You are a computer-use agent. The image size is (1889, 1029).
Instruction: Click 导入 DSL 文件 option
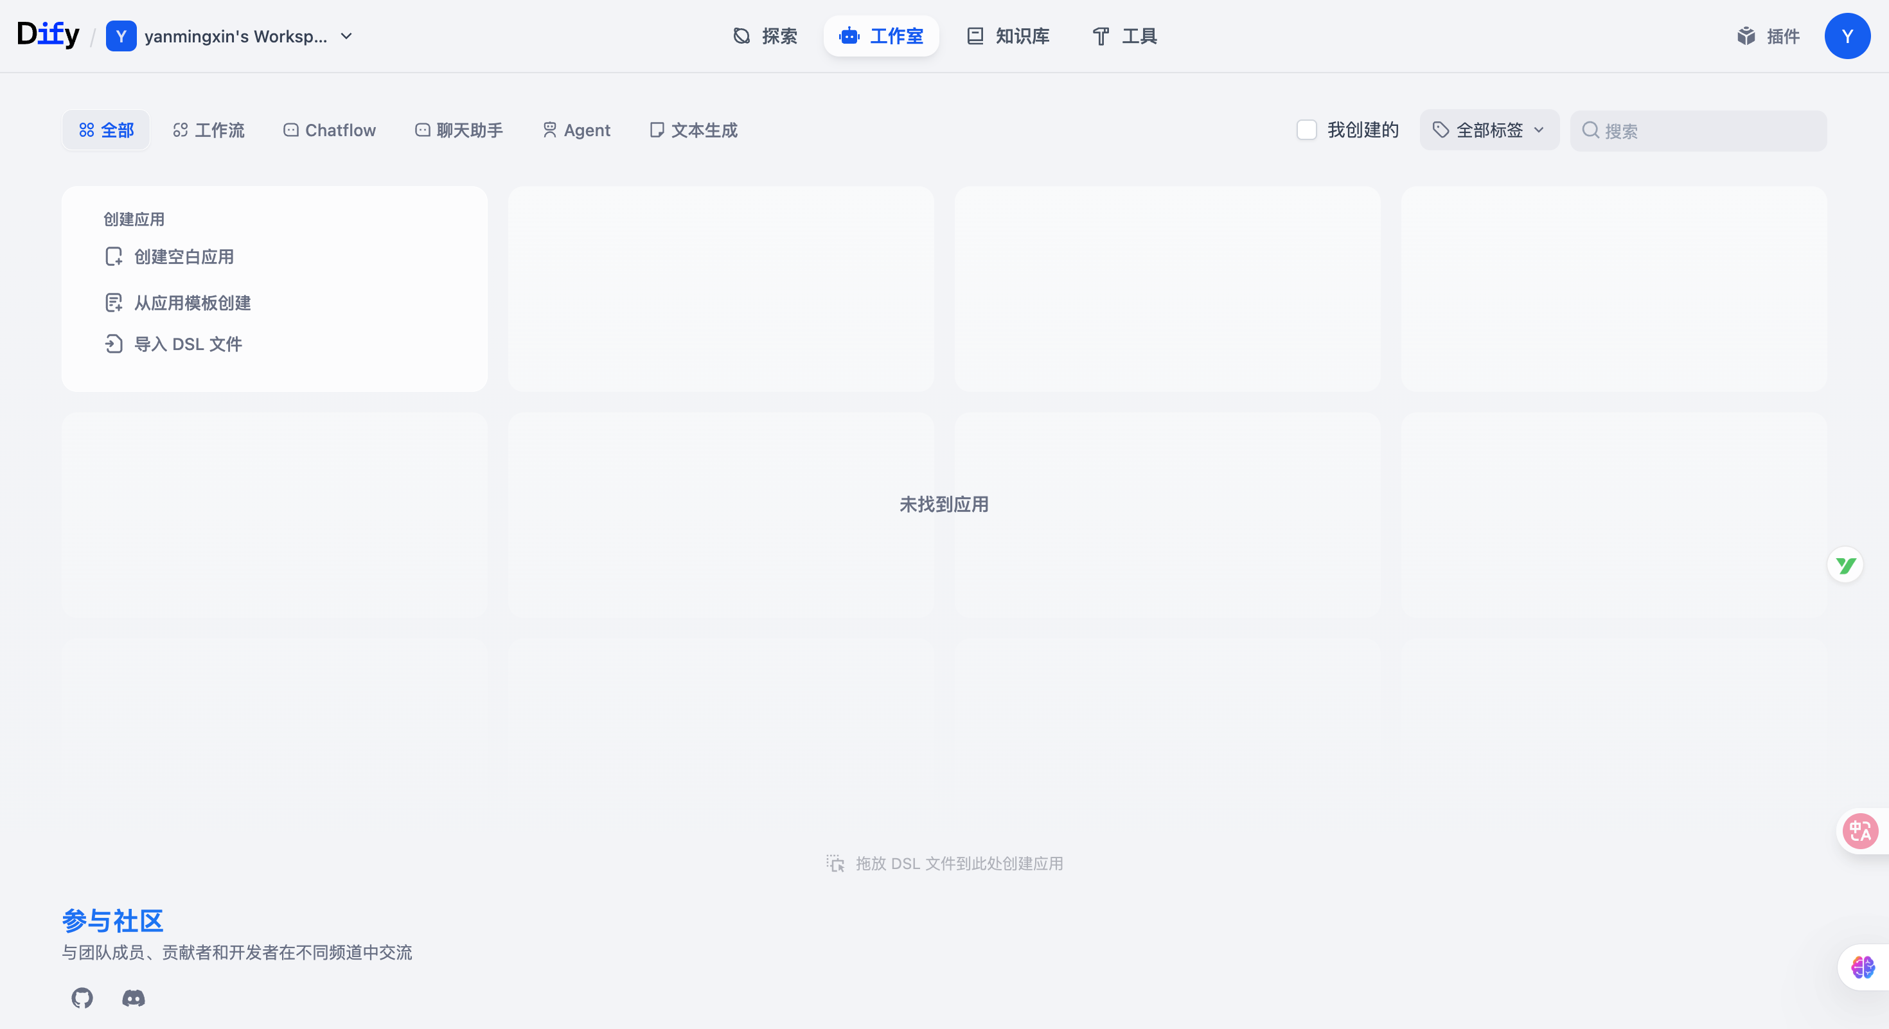tap(188, 344)
